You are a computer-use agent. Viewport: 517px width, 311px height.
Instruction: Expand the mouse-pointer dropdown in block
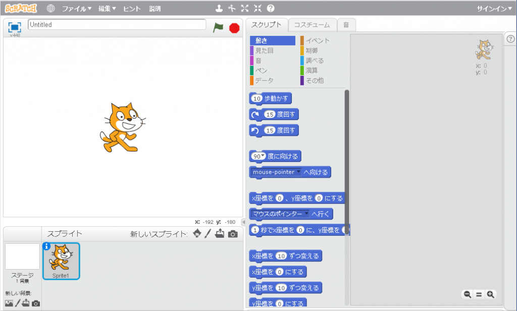coord(298,172)
